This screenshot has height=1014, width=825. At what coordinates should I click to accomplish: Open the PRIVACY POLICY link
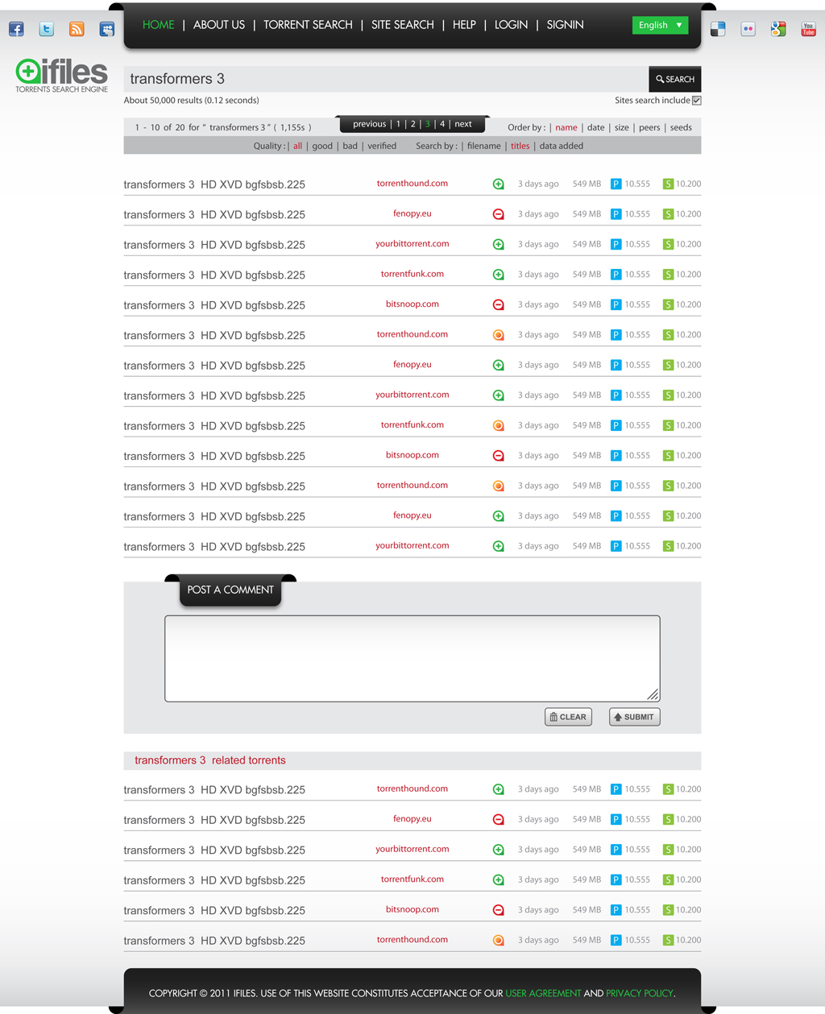coord(640,993)
